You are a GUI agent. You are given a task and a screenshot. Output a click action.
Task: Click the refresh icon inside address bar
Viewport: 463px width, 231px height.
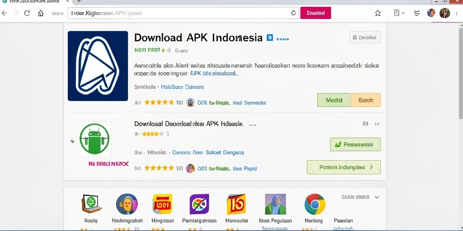coord(293,13)
